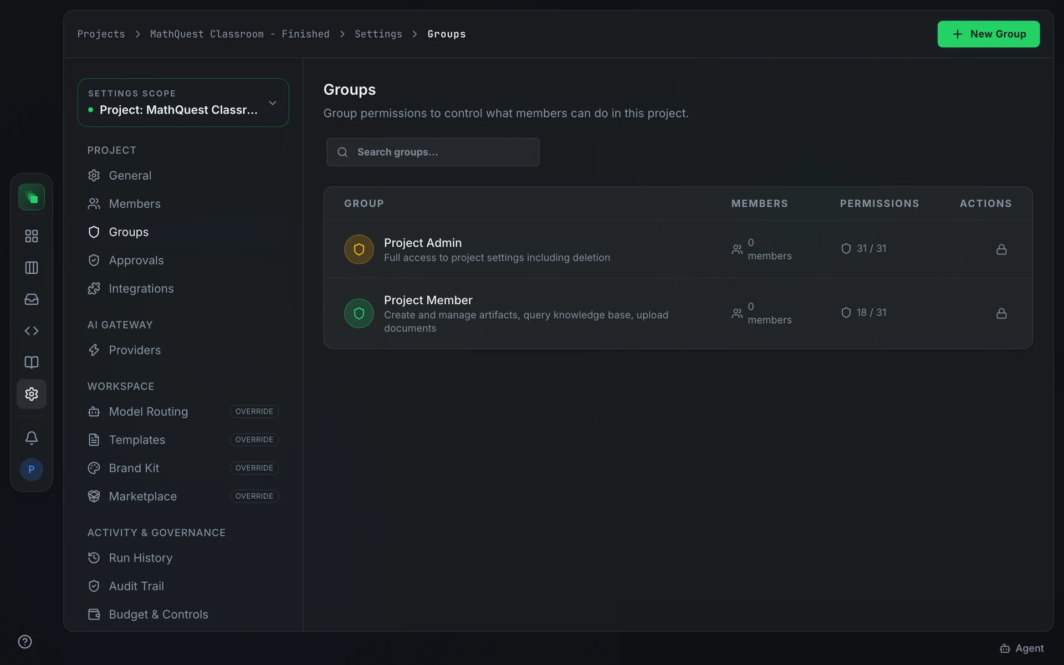
Task: Click the Budget & Controls wallet icon
Action: click(x=94, y=615)
